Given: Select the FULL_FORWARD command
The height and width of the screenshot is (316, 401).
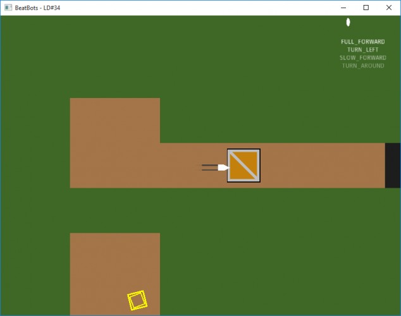Looking at the screenshot, I should click(x=362, y=42).
